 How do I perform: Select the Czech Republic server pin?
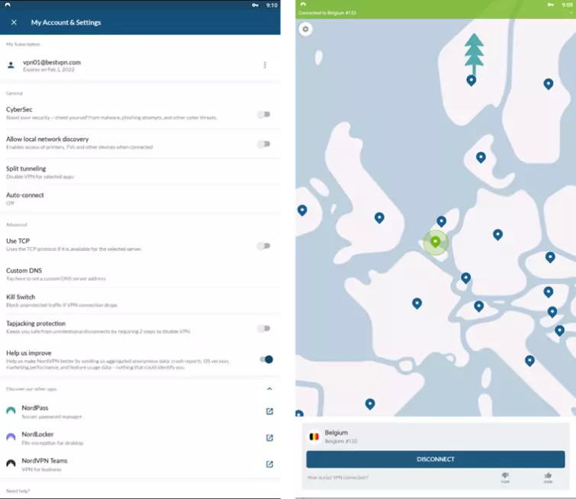(550, 257)
